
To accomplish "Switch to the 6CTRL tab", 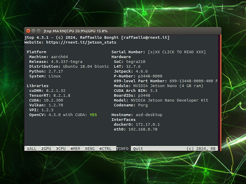I will click(x=105, y=149).
